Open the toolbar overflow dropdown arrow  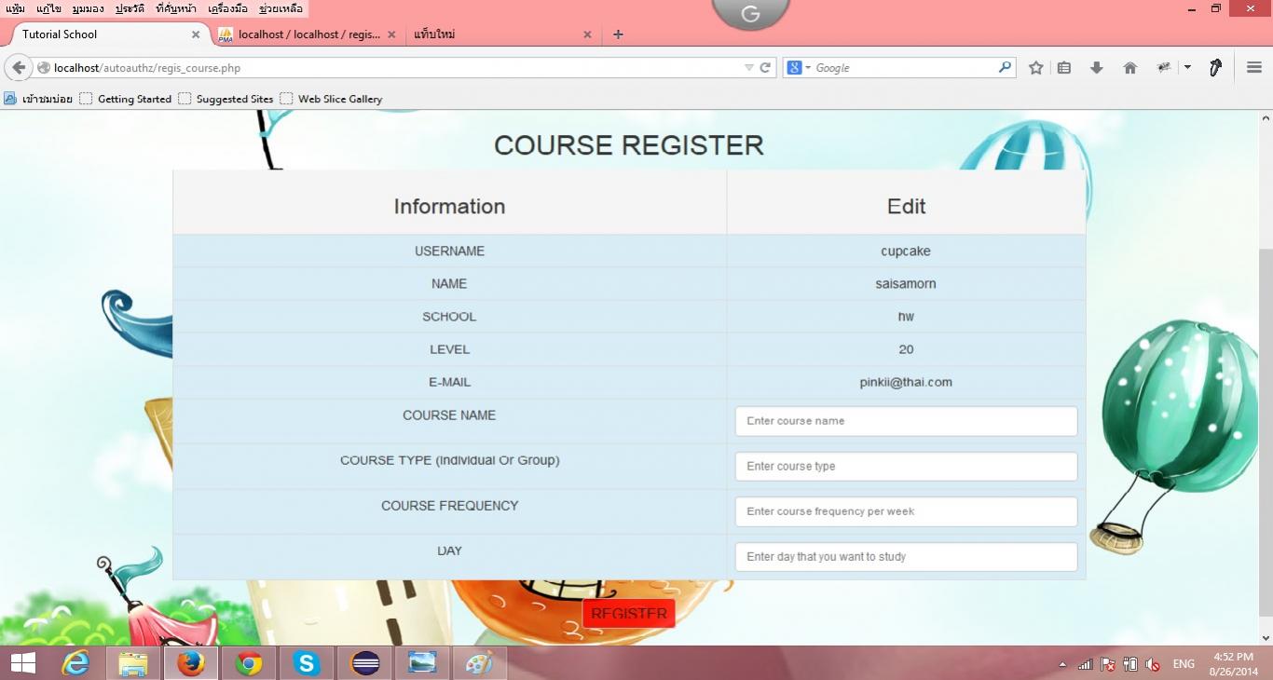click(x=1187, y=68)
